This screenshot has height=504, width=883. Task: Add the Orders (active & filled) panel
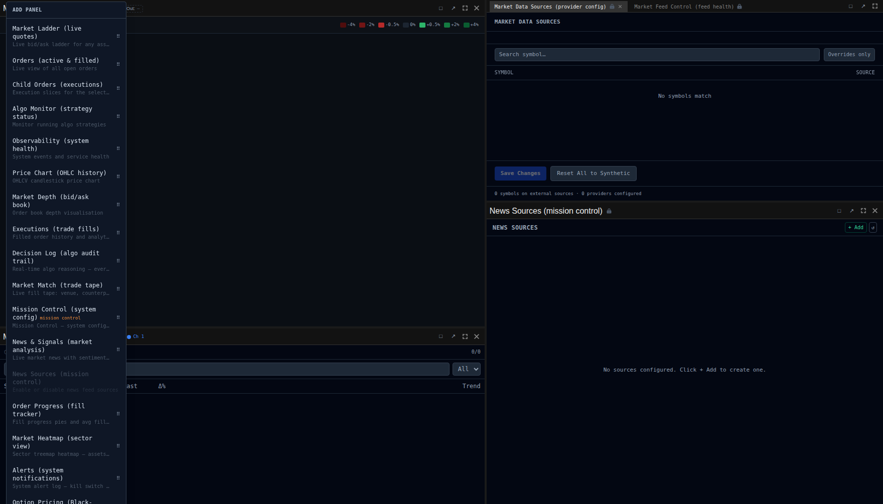[x=66, y=64]
